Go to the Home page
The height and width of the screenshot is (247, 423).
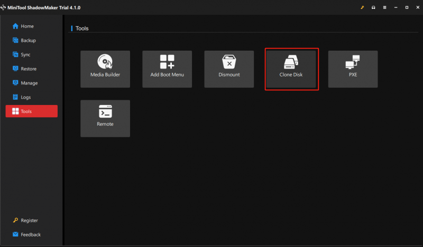23,26
